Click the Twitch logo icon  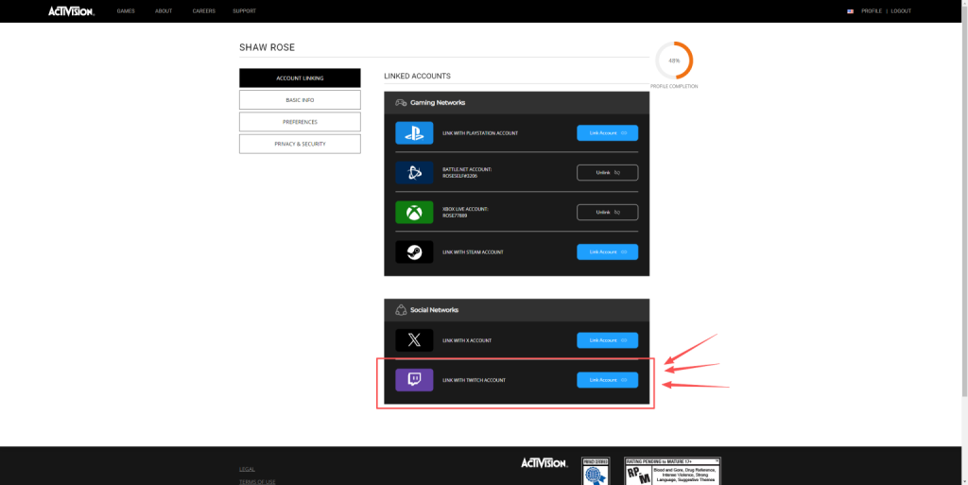click(414, 380)
